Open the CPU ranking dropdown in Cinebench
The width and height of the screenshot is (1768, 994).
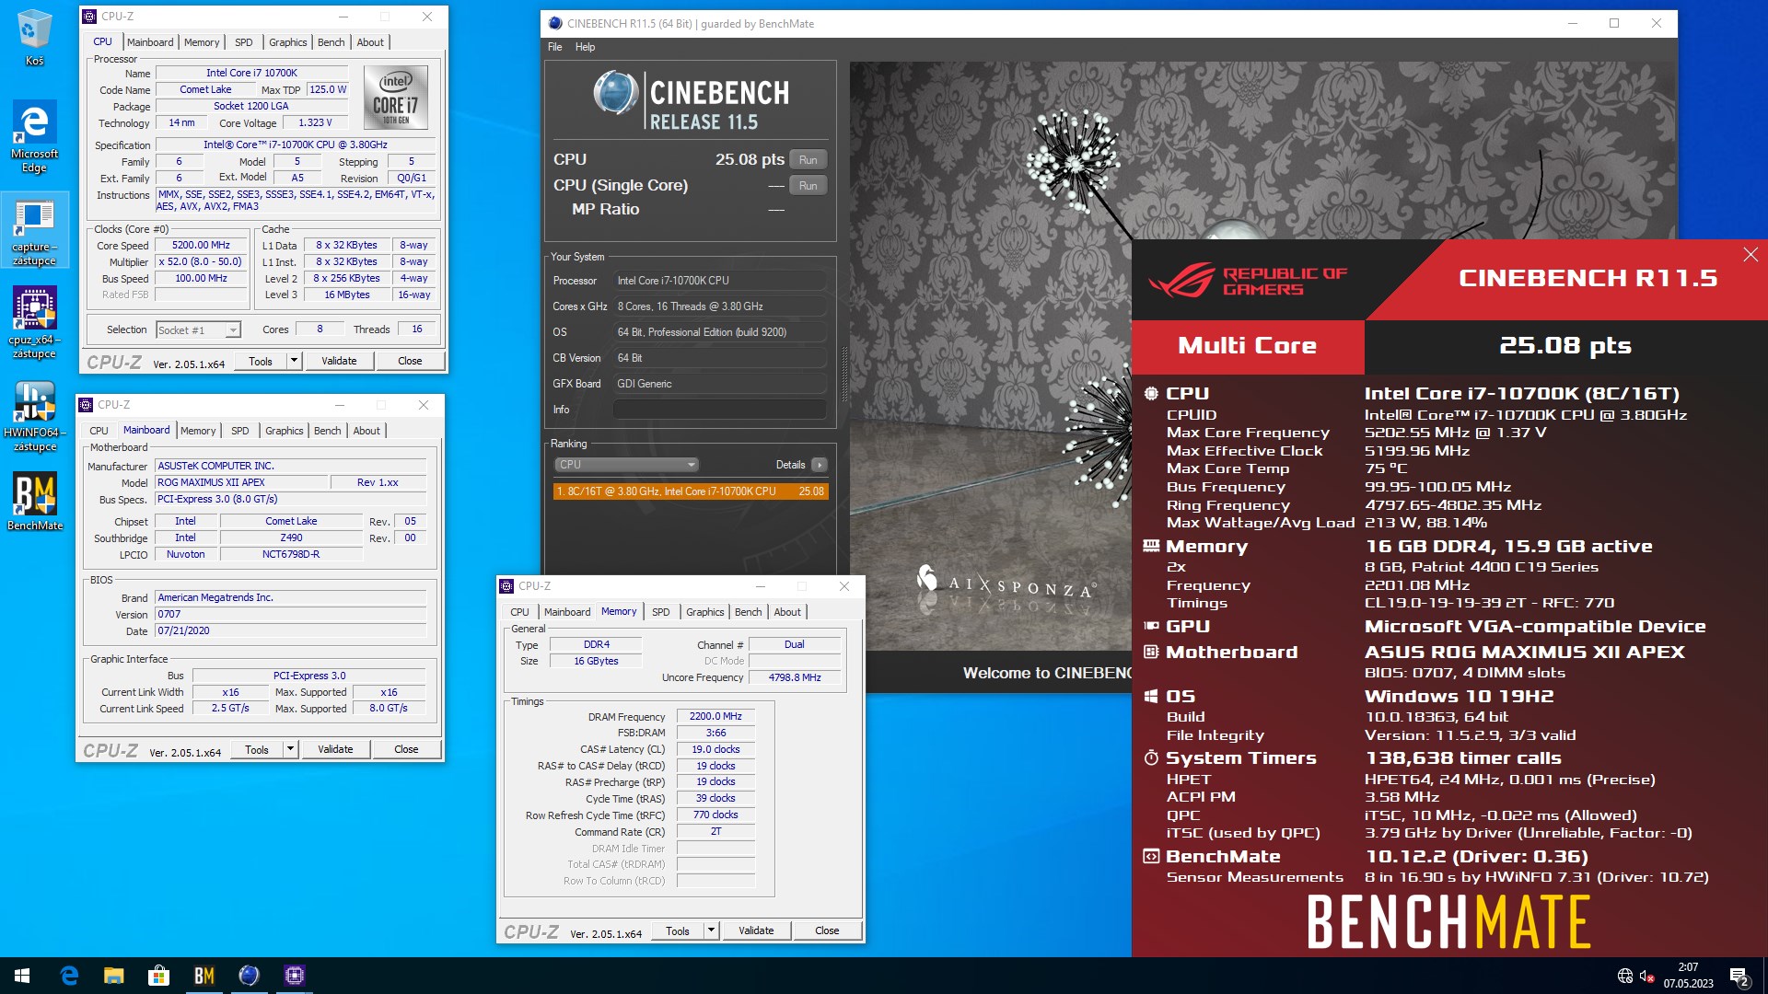tap(626, 465)
